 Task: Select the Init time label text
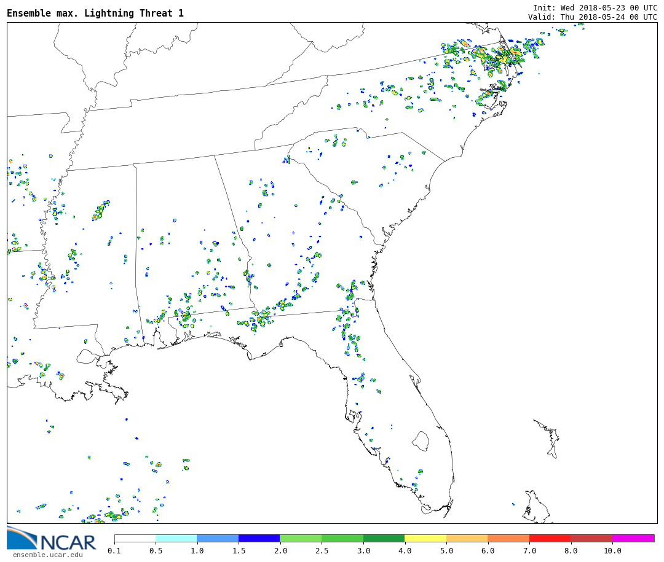[x=595, y=8]
